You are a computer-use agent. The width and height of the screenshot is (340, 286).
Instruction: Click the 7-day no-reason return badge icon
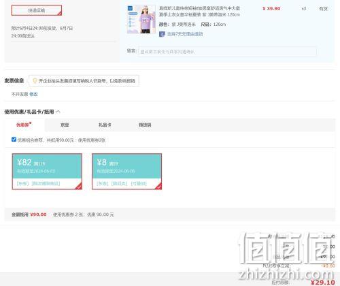[162, 34]
